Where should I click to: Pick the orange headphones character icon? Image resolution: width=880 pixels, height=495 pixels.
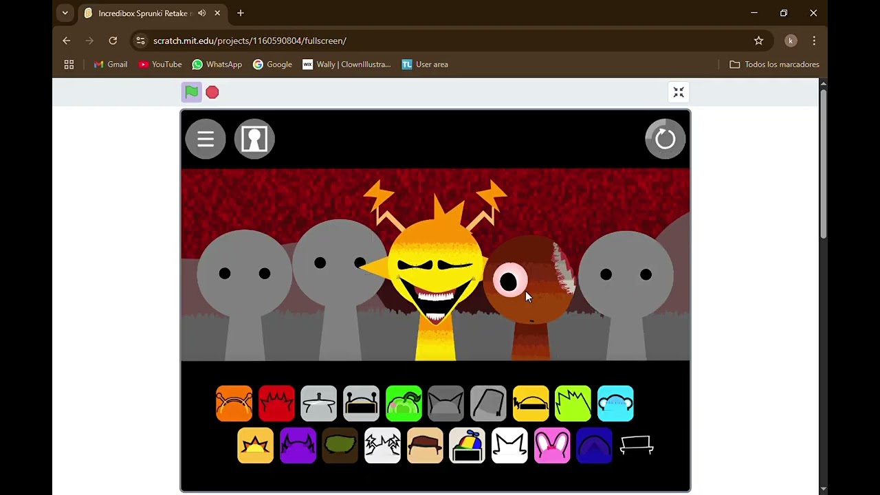(x=234, y=404)
